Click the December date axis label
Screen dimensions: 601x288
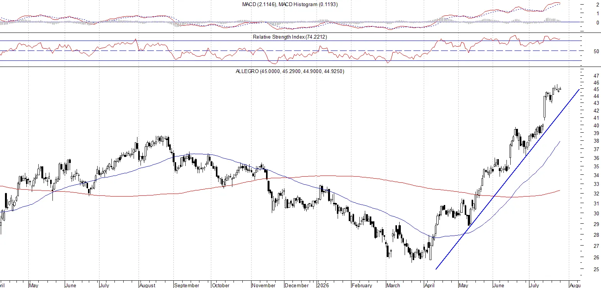[297, 285]
